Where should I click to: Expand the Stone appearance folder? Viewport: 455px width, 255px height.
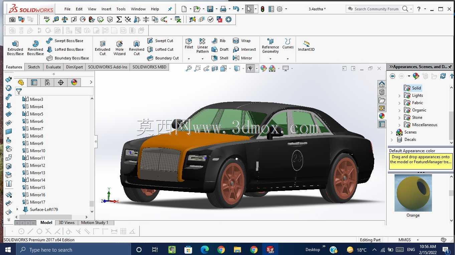point(399,118)
